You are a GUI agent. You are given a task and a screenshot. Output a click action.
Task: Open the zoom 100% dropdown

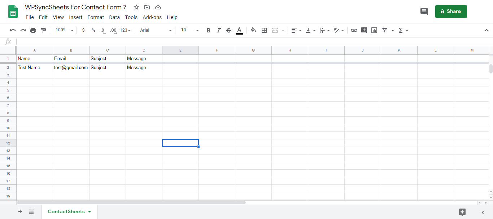click(64, 30)
